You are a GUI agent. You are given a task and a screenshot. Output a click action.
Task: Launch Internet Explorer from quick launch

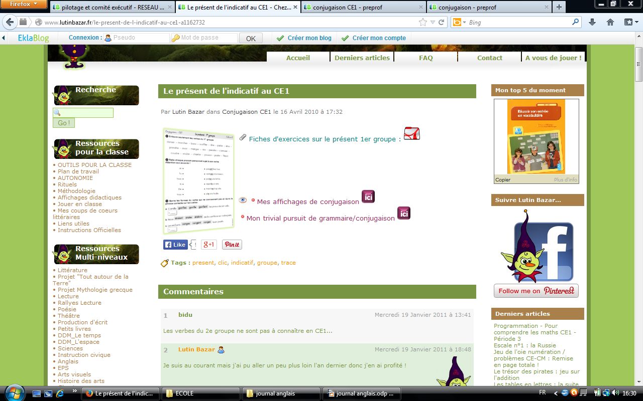click(60, 393)
